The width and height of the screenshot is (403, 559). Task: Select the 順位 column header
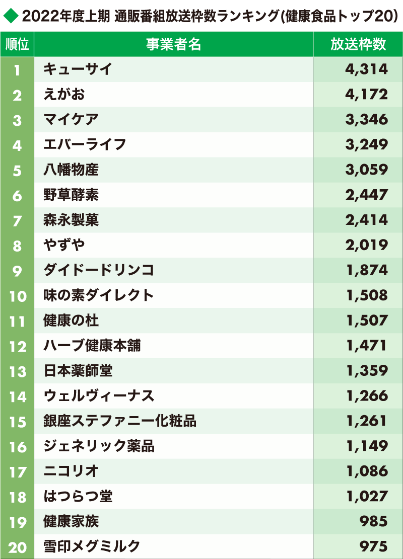(x=17, y=44)
